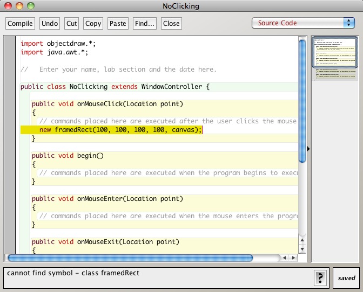Open the Source Code view dropdown
This screenshot has height=292, width=363.
[x=302, y=23]
